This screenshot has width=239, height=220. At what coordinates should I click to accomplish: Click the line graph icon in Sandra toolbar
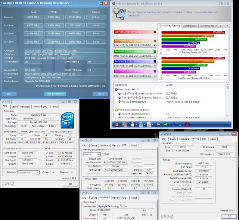(149, 124)
